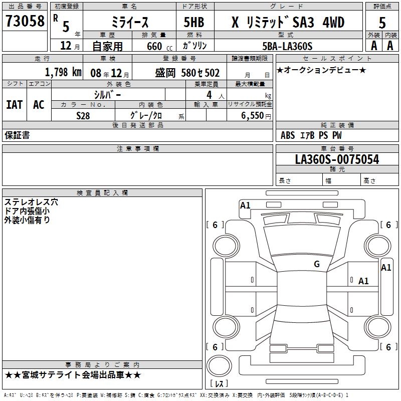Select the fuel type ガソリン
The image size is (401, 401).
point(194,46)
